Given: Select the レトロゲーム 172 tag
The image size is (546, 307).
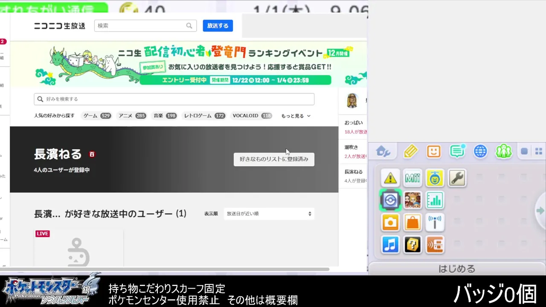Looking at the screenshot, I should coord(204,116).
